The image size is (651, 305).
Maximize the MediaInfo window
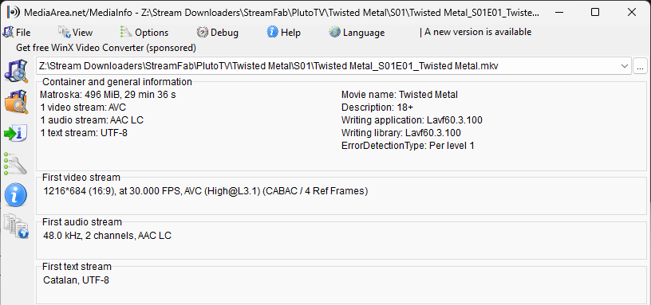point(595,12)
